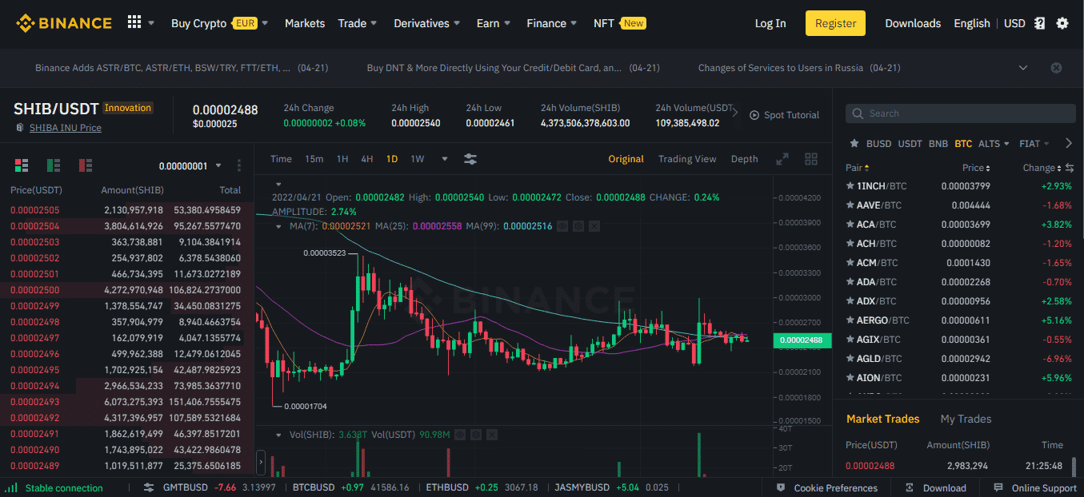
Task: Switch chart to Trading View
Action: pyautogui.click(x=687, y=159)
